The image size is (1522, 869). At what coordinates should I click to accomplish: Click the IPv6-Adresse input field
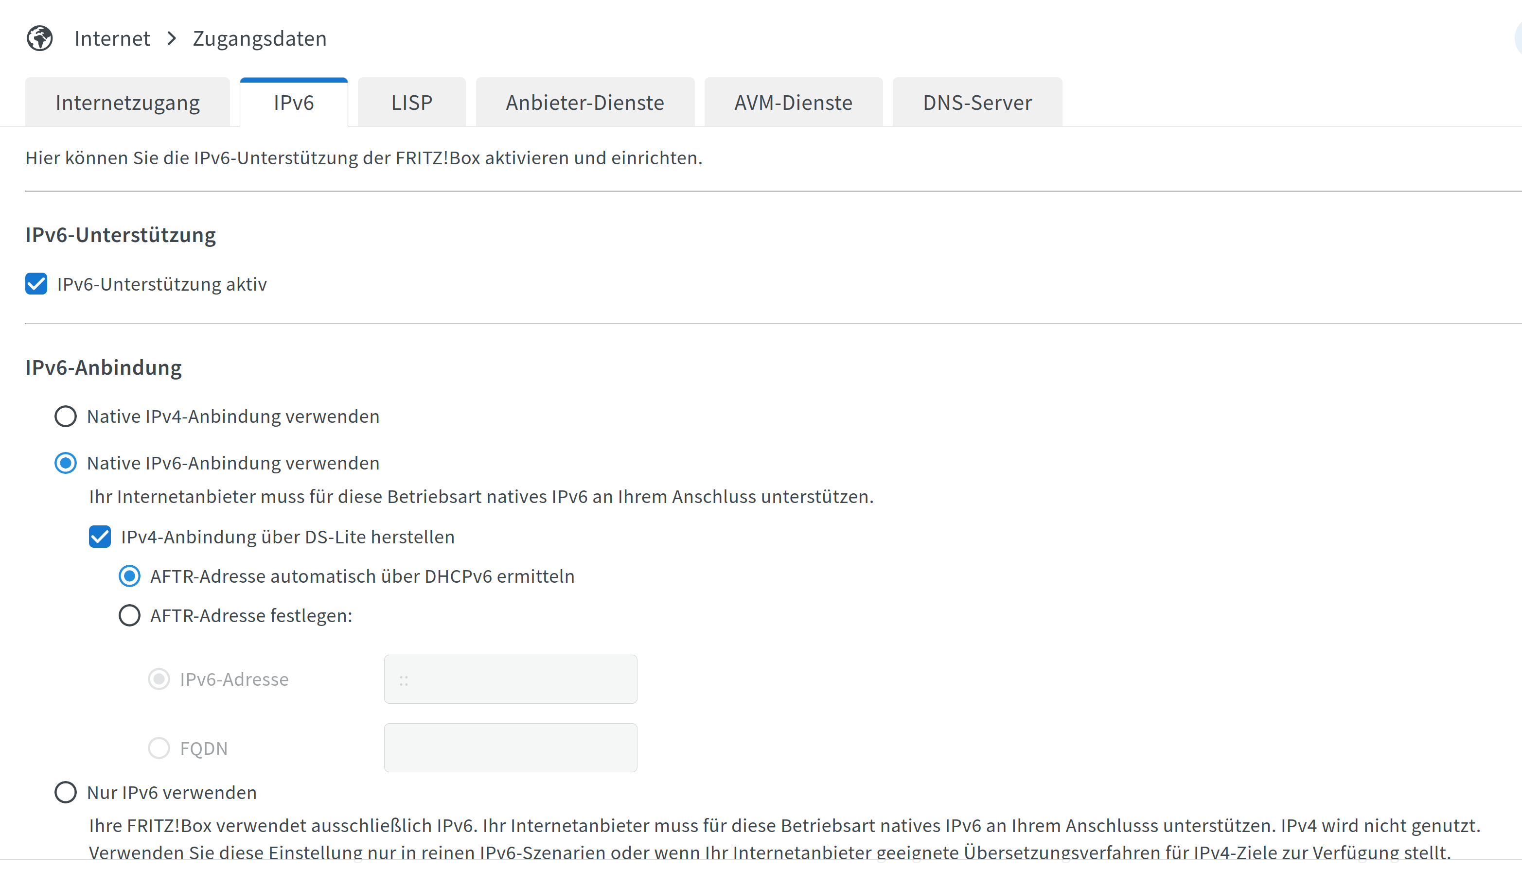click(511, 679)
